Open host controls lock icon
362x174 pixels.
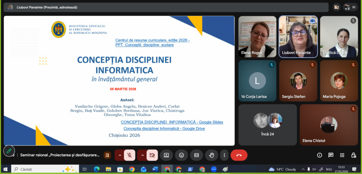(x=354, y=155)
